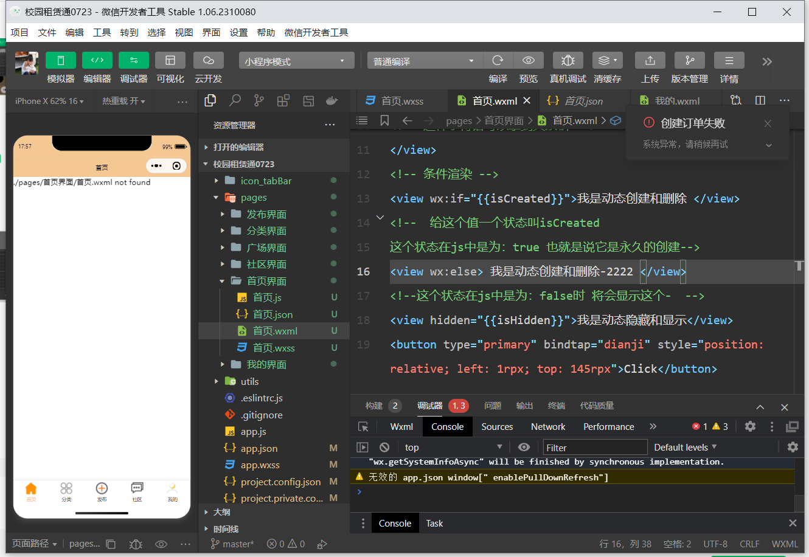The width and height of the screenshot is (809, 557).
Task: Open the 编辑 menu
Action: pyautogui.click(x=74, y=32)
